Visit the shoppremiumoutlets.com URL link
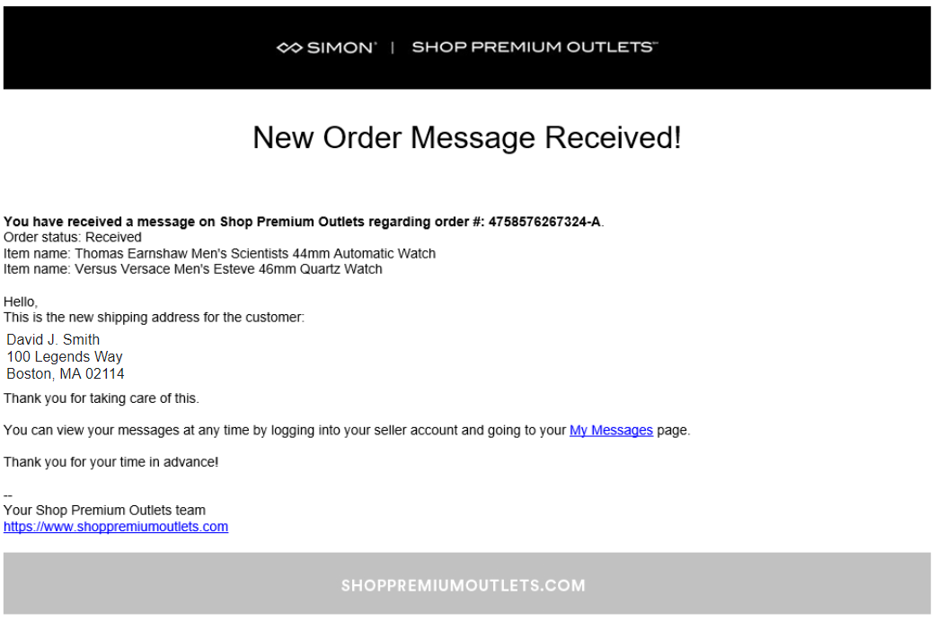The width and height of the screenshot is (937, 621). click(116, 527)
